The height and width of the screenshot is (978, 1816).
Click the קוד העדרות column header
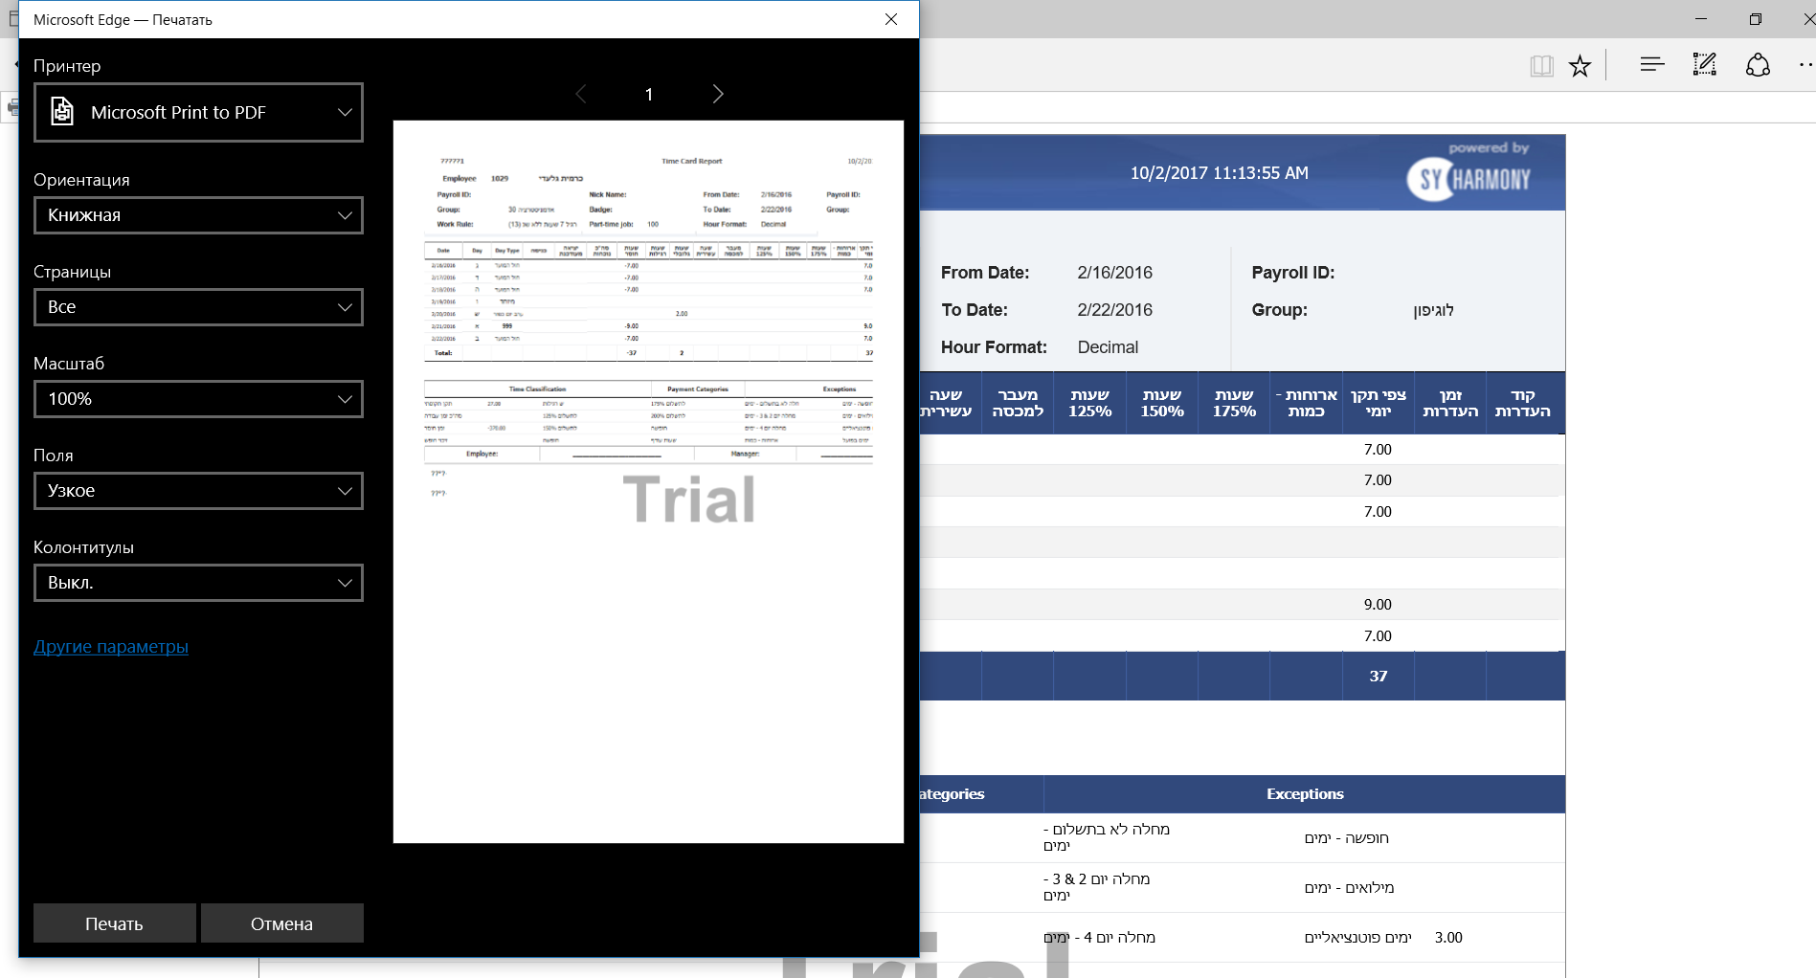pos(1523,403)
